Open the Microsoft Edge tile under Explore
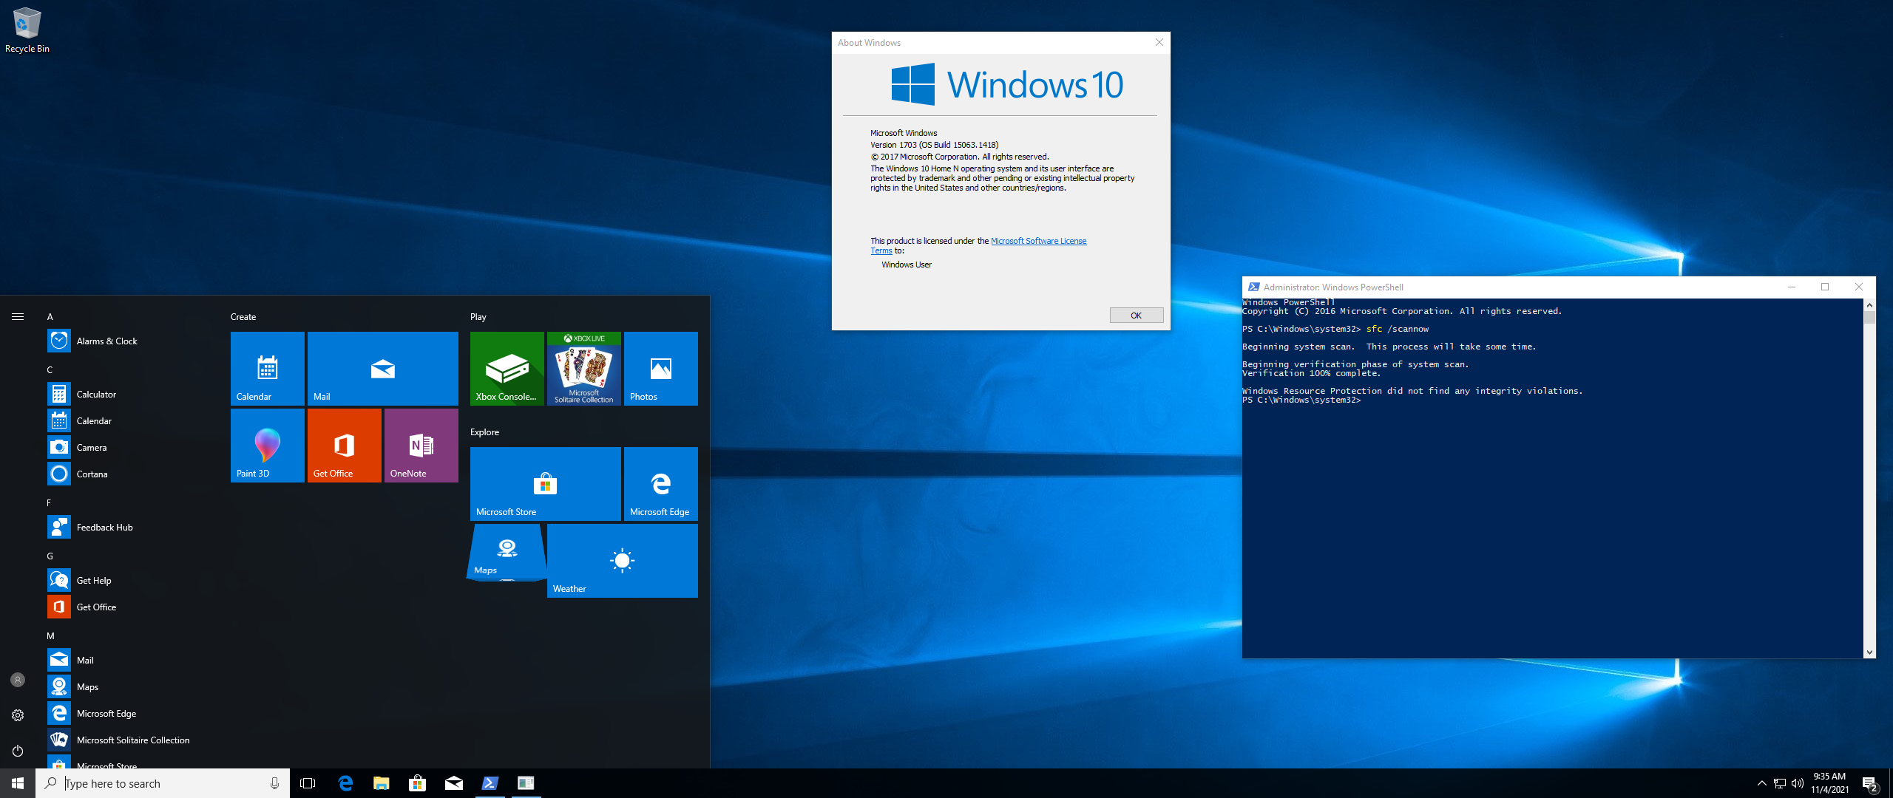The height and width of the screenshot is (798, 1893). [x=661, y=484]
